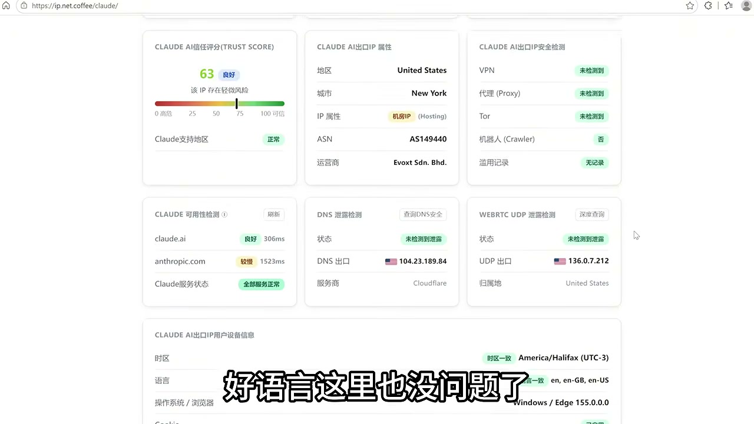Viewport: 754px width, 424px height.
Task: Click the Cloudflare provider value
Action: point(430,283)
